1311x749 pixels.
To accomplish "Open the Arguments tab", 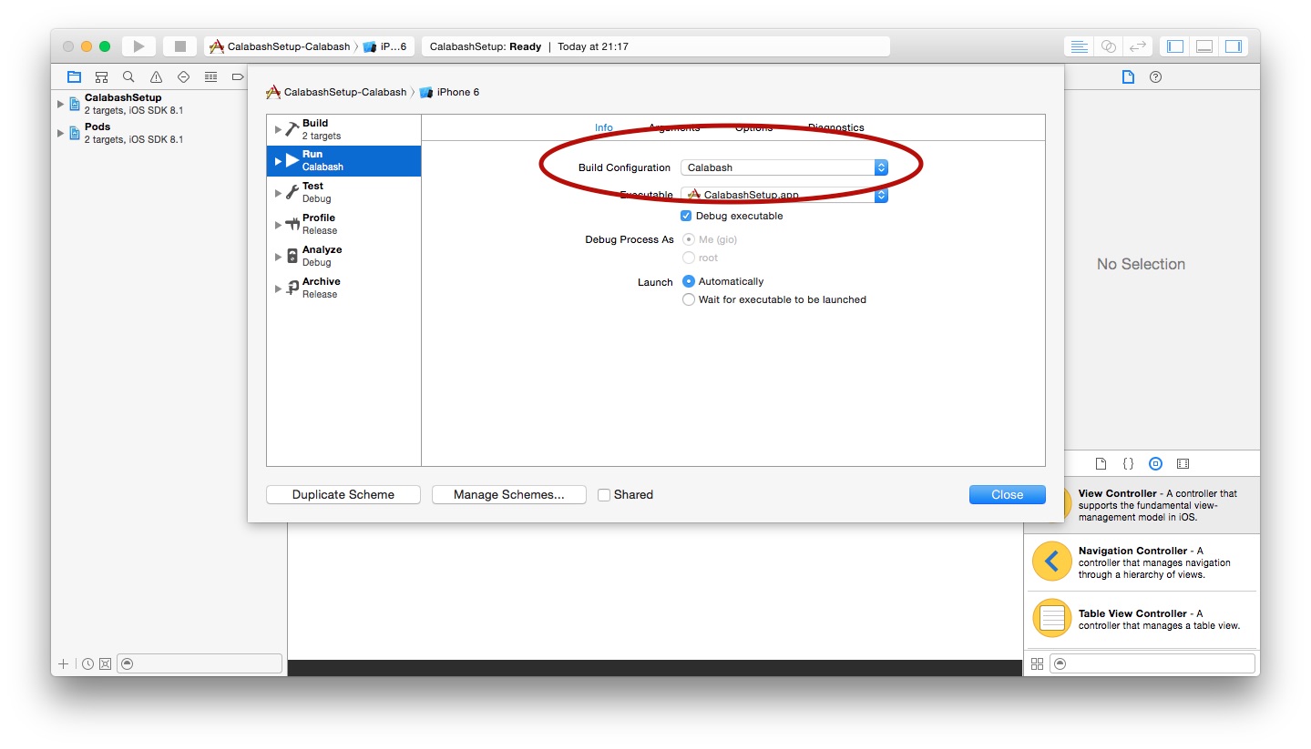I will tap(674, 127).
